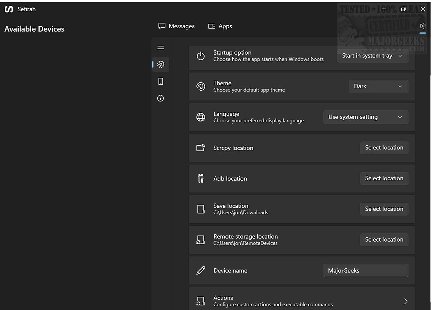Open the Theme dropdown showing Dark
Viewport: 434px width, 310px height.
click(379, 86)
